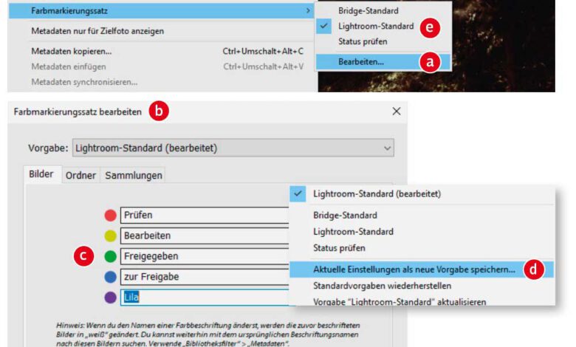
Task: Click the Farbmarkierungssatz submenu arrow
Action: [x=308, y=11]
